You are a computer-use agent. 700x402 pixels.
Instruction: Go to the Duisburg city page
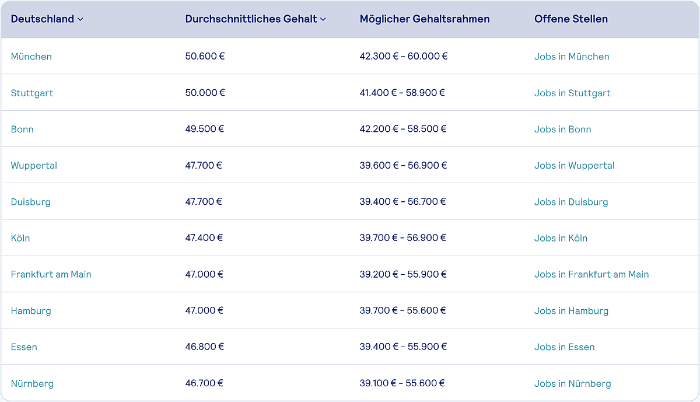point(31,202)
